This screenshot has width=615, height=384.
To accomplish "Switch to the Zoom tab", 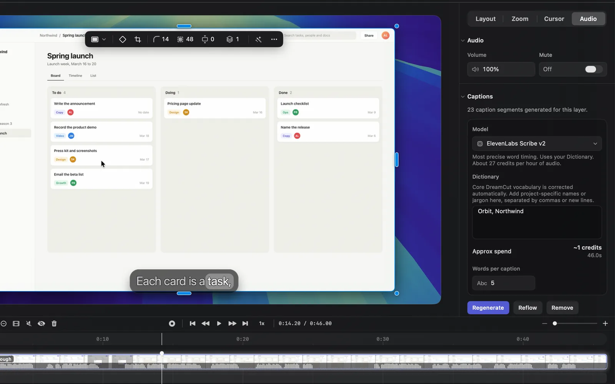I will coord(520,19).
